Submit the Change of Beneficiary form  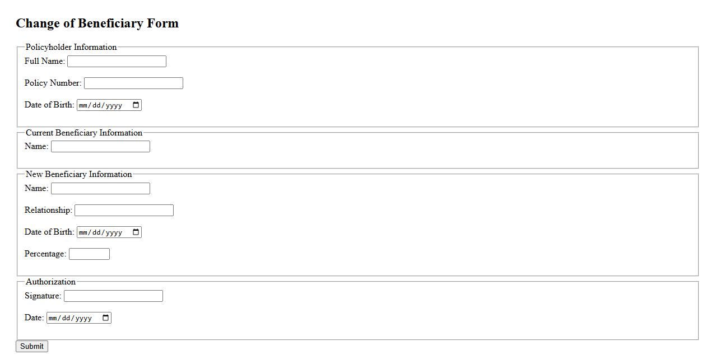tap(32, 347)
